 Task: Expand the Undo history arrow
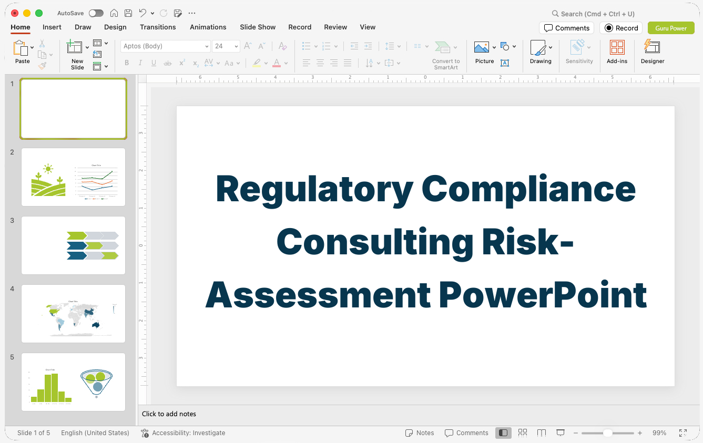152,13
